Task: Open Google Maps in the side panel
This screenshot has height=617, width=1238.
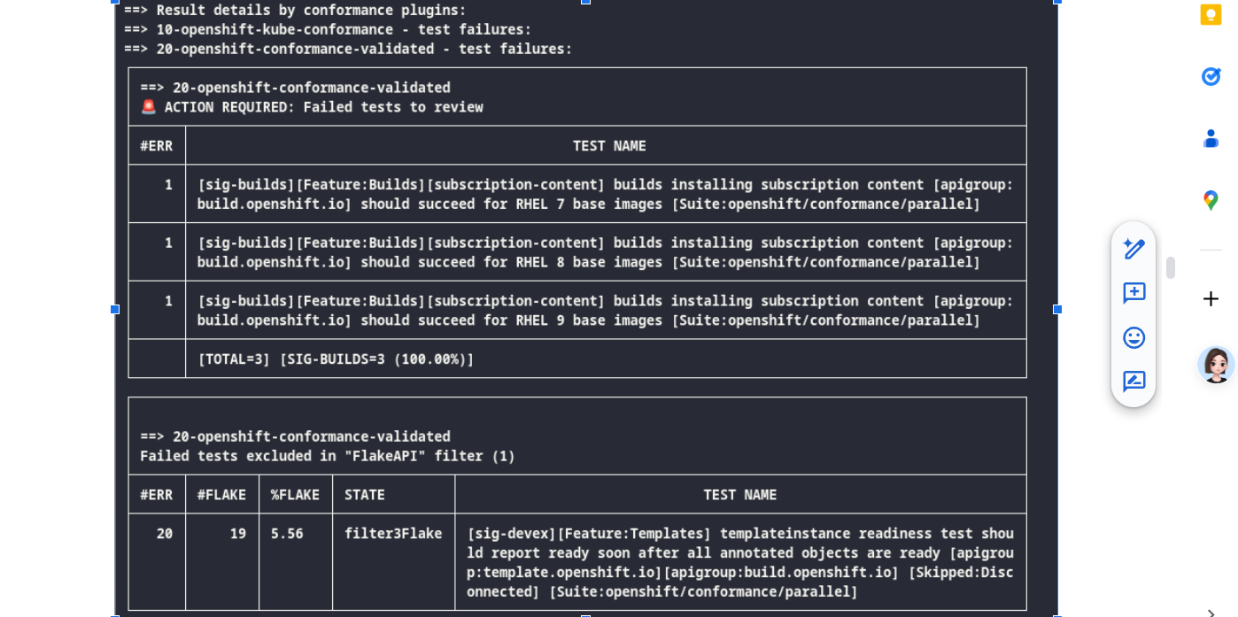Action: (x=1211, y=200)
